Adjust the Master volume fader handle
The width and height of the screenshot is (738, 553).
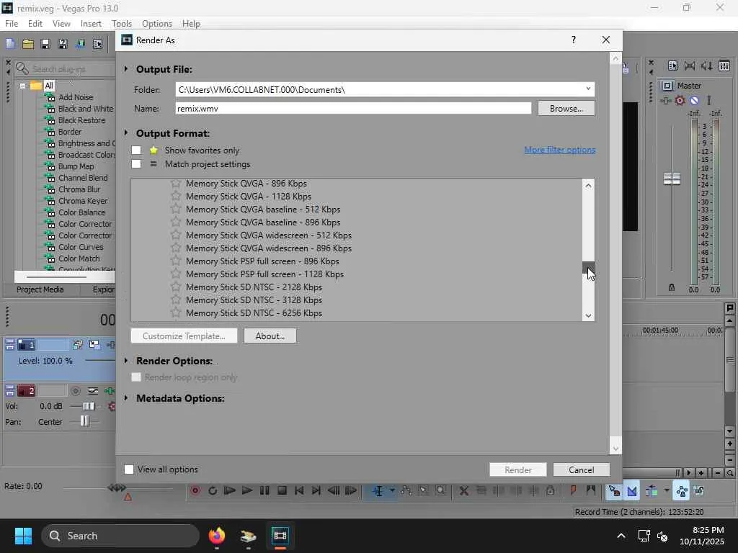click(672, 179)
